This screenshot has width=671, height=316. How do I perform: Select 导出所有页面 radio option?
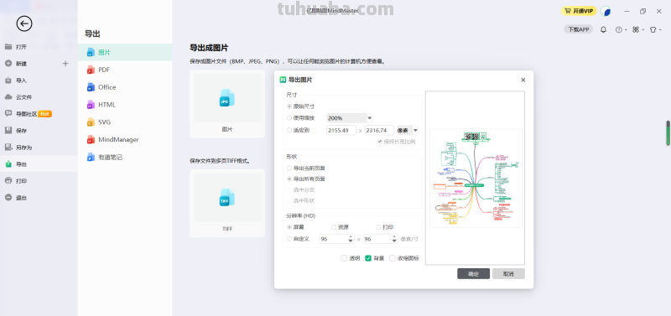(x=289, y=179)
